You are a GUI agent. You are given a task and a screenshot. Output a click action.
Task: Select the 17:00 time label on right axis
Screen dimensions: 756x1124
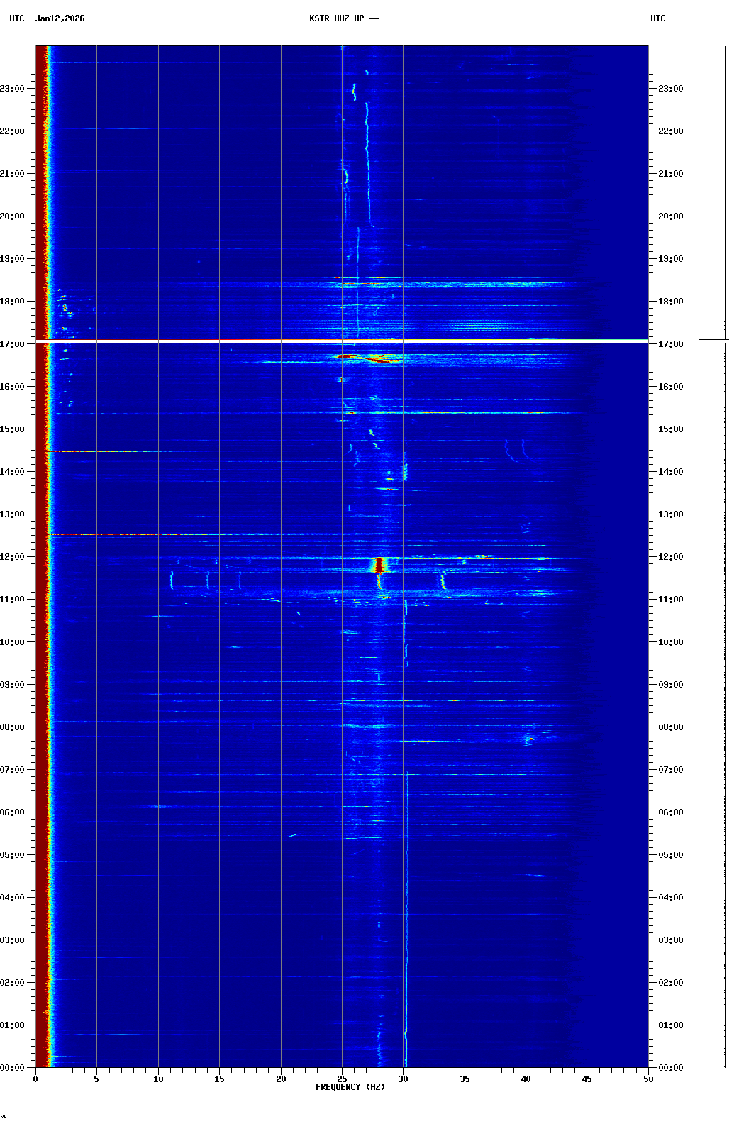(x=670, y=344)
